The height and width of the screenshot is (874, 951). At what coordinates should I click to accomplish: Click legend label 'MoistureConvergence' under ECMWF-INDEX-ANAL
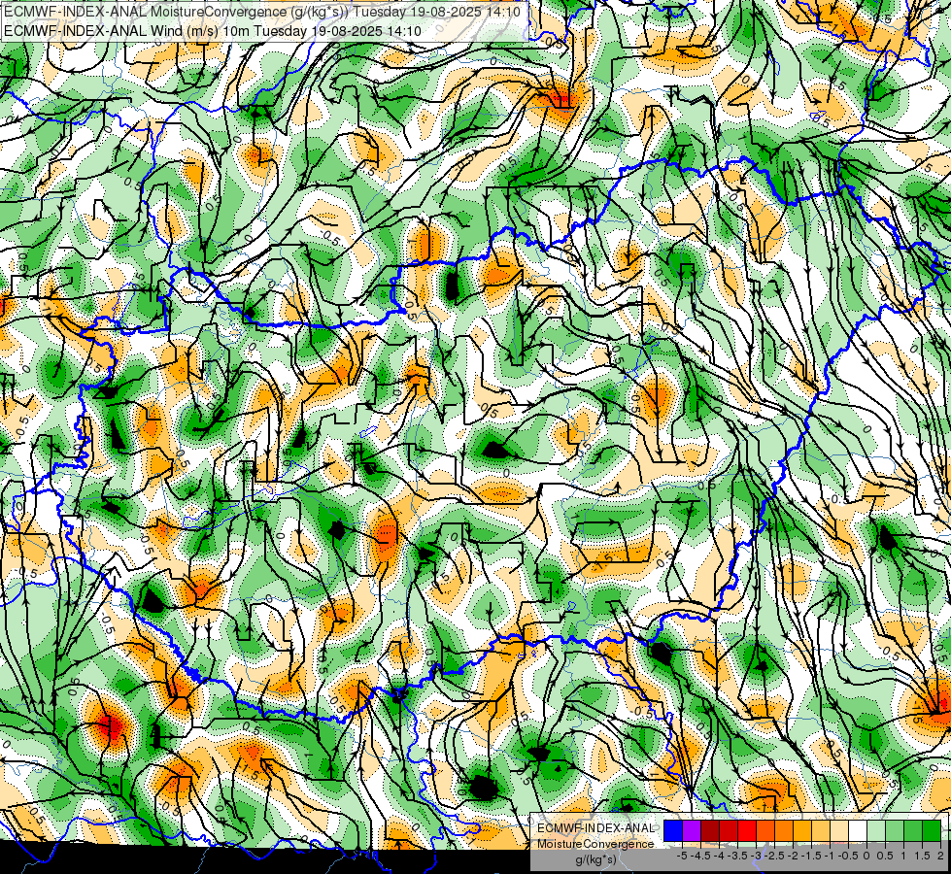[595, 844]
